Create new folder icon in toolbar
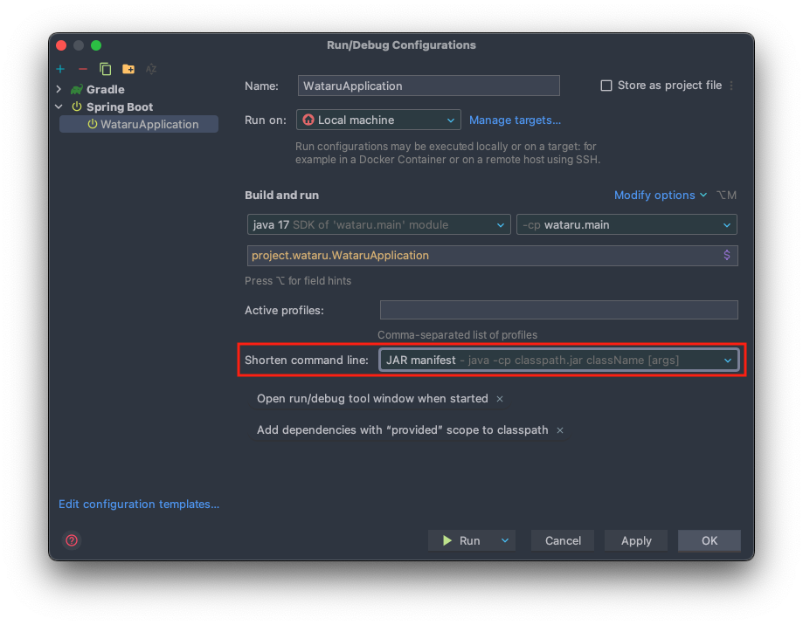 [x=128, y=69]
